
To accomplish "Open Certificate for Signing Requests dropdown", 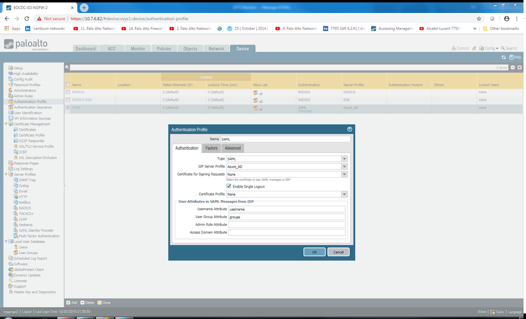I will coord(344,174).
